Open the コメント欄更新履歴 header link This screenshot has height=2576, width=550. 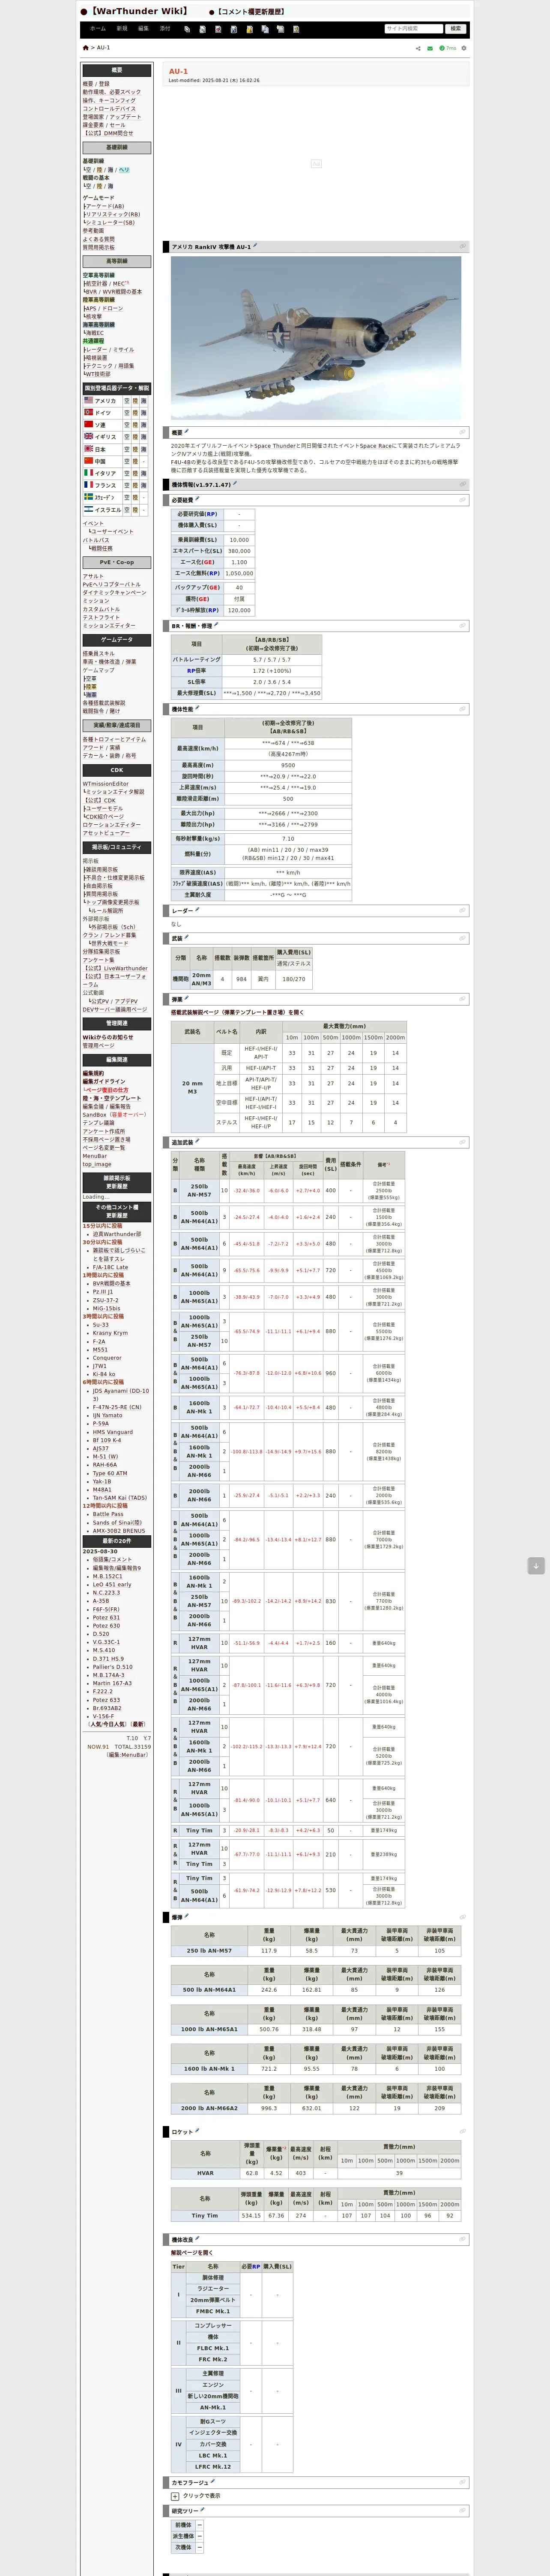point(251,12)
